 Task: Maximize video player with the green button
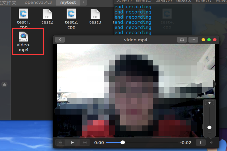pyautogui.click(x=209, y=40)
